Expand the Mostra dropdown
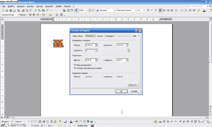 click(23, 15)
